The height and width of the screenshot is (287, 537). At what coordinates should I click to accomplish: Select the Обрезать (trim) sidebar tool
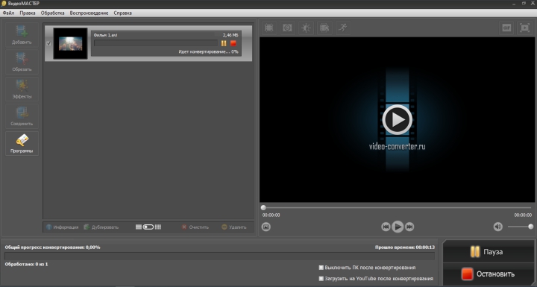22,62
